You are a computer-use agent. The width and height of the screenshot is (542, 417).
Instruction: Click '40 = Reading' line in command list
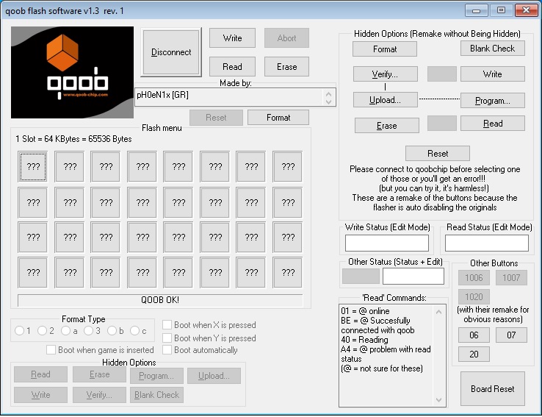click(365, 340)
